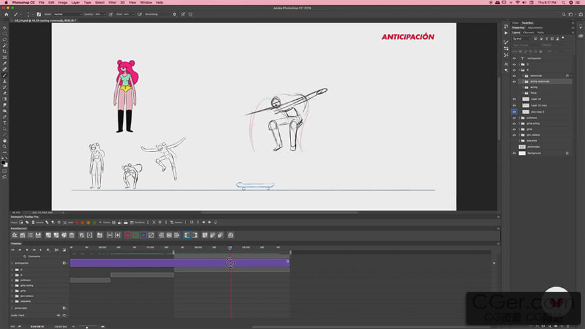Click the red color label square in AnimDessin2
This screenshot has width=585, height=329.
128,235
